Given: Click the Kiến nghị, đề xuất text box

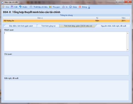Looking at the screenshot, I should coord(66,90).
